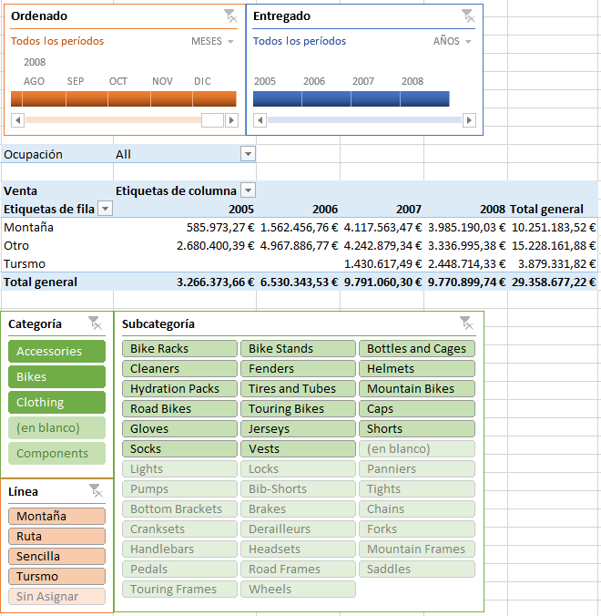Clear the Categoría slicer filter
This screenshot has height=616, width=601.
coord(95,323)
